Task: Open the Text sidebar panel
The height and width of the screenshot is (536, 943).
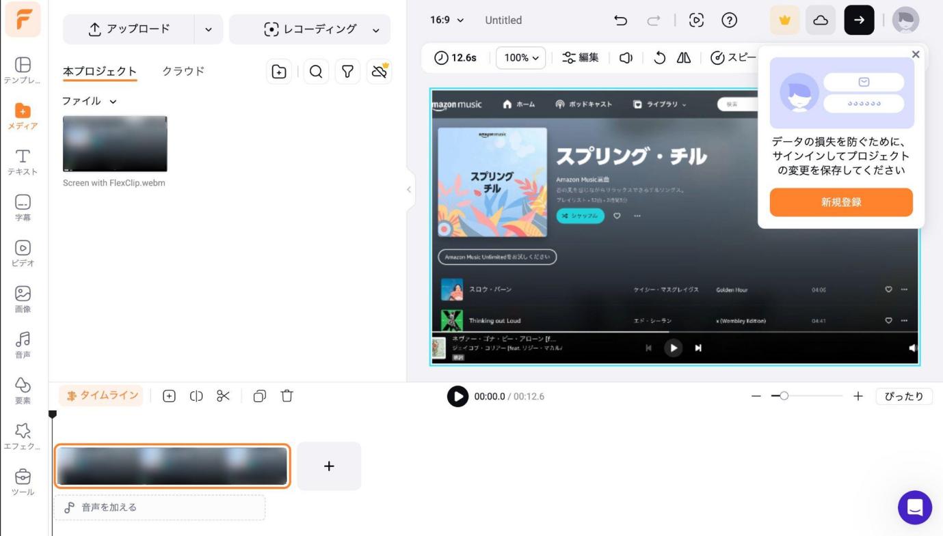Action: [23, 162]
